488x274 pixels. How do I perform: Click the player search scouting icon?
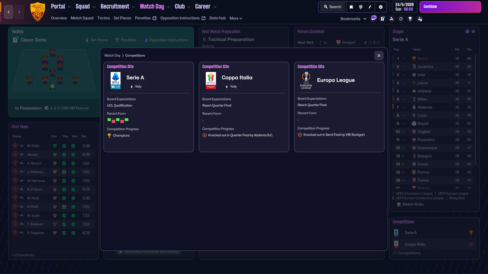(392, 19)
